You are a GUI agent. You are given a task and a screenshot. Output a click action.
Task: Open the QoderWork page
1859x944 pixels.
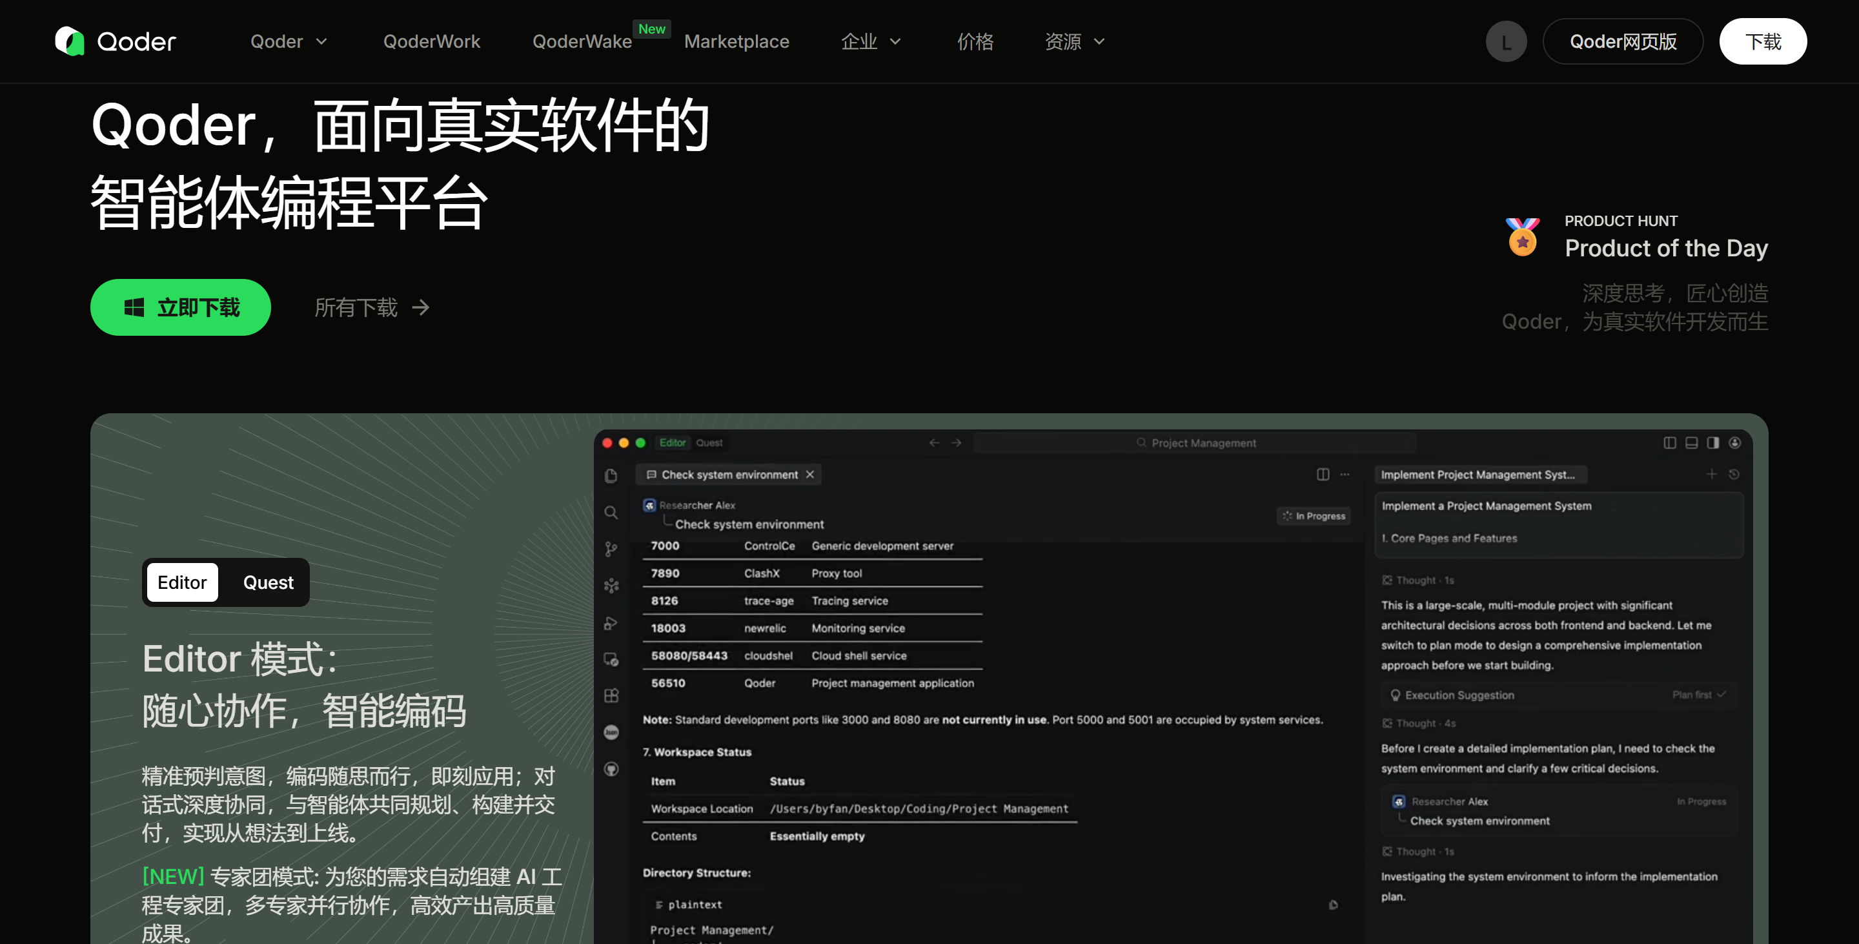pyautogui.click(x=432, y=41)
